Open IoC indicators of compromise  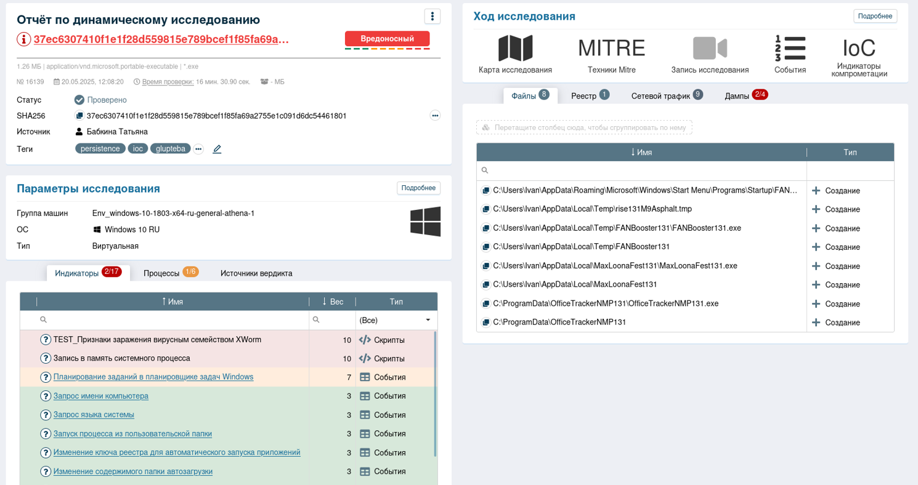click(859, 48)
